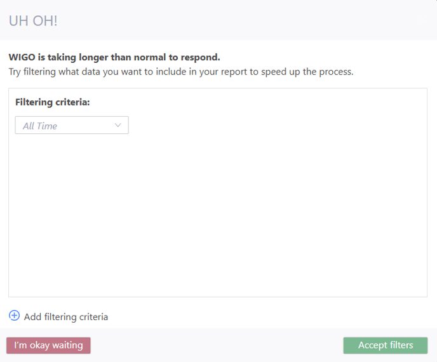
Task: Dismiss the dialog by choosing to wait
Action: click(48, 345)
